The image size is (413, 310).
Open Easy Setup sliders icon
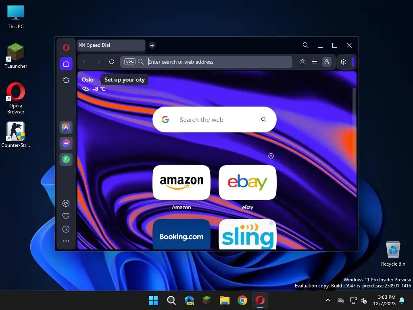(315, 62)
